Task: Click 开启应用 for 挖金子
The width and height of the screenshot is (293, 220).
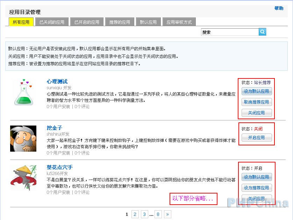Action: pyautogui.click(x=256, y=137)
